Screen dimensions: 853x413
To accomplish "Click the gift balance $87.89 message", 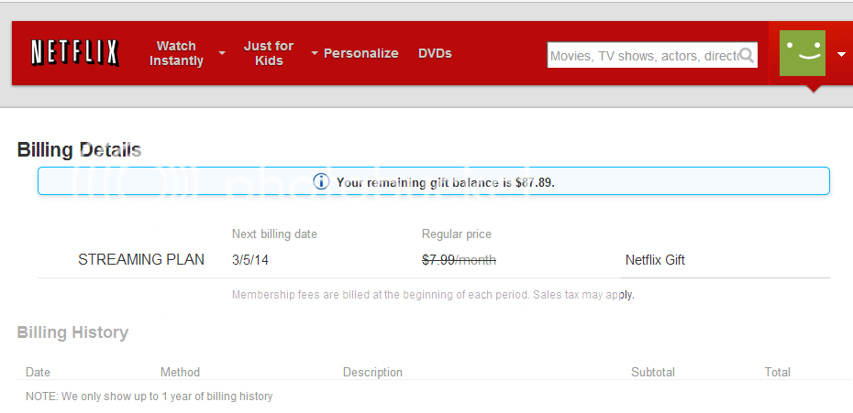I will coord(446,182).
